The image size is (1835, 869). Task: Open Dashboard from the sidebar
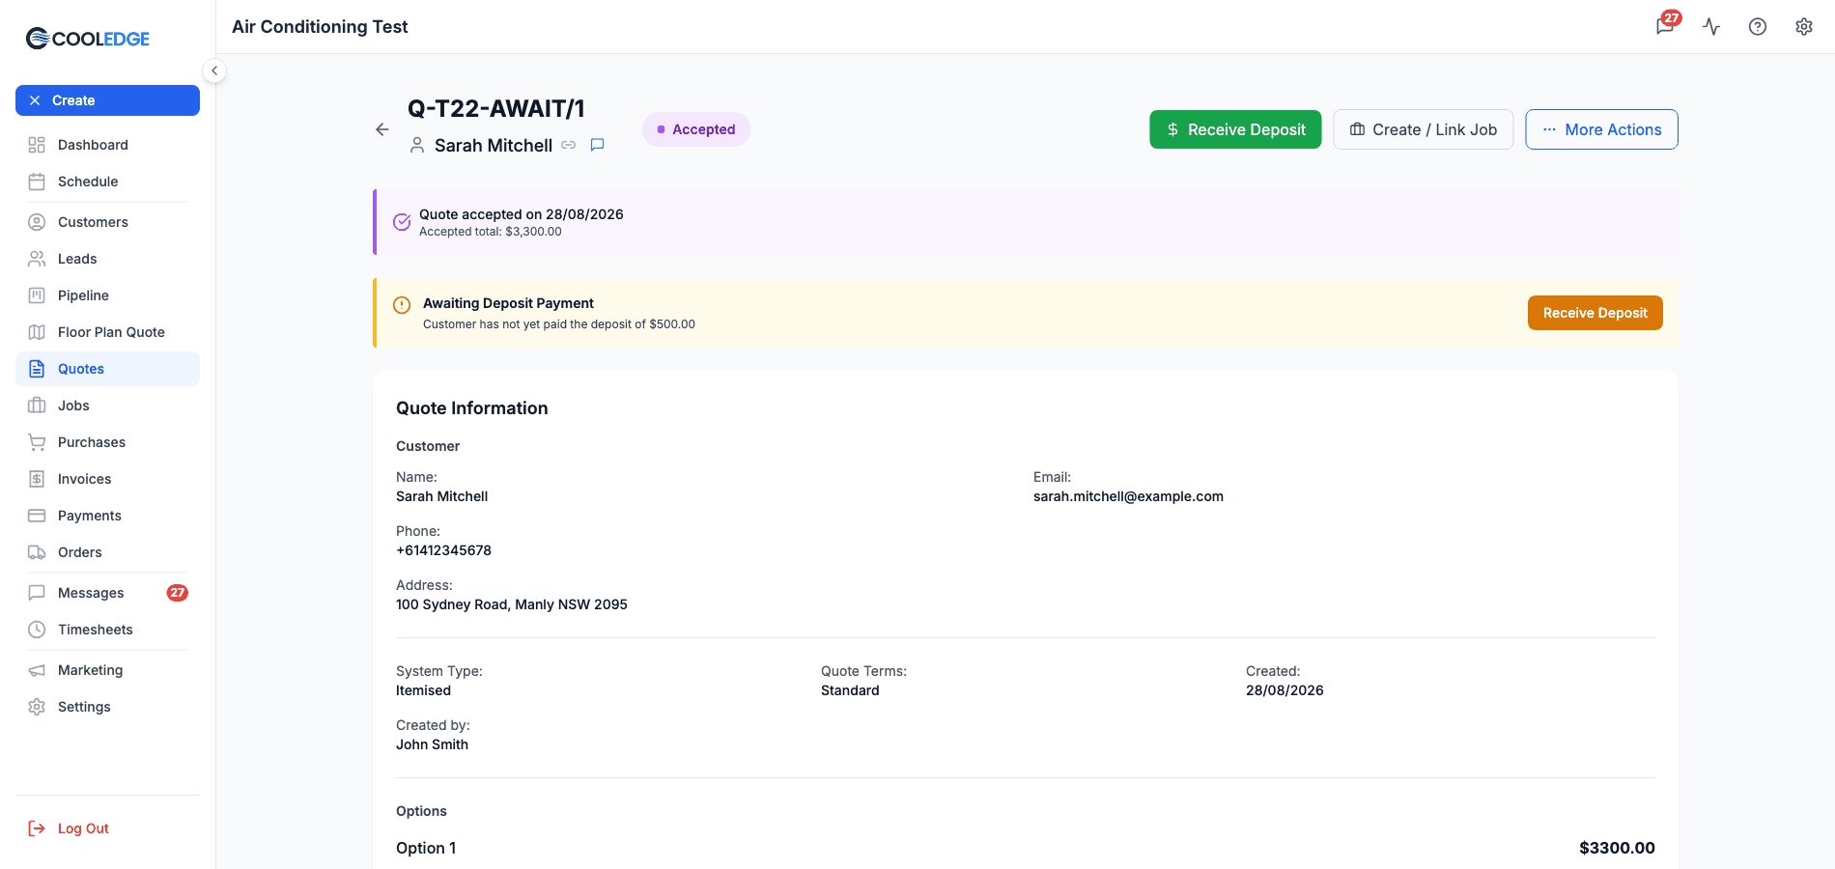pos(107,145)
